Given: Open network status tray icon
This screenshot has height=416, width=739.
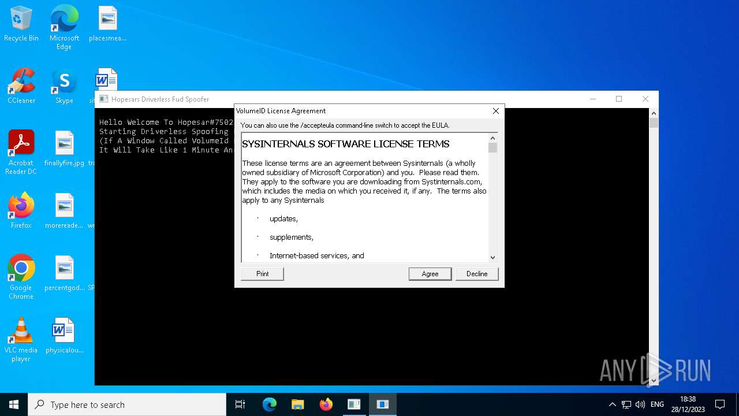Looking at the screenshot, I should coord(626,404).
